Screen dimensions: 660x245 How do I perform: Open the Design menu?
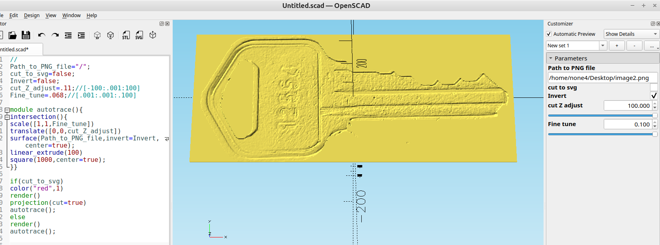32,16
